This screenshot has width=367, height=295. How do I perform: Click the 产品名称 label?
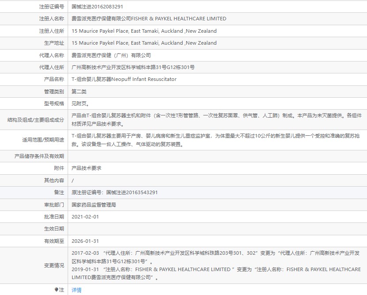point(54,79)
